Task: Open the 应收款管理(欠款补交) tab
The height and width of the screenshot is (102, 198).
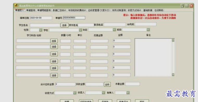Action: (99, 10)
